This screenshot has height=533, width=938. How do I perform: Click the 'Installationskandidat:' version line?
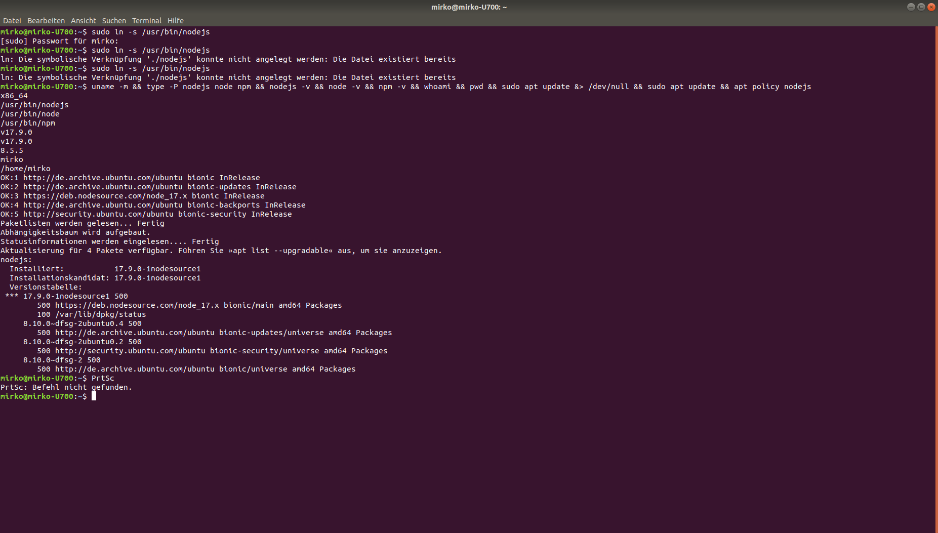point(105,278)
